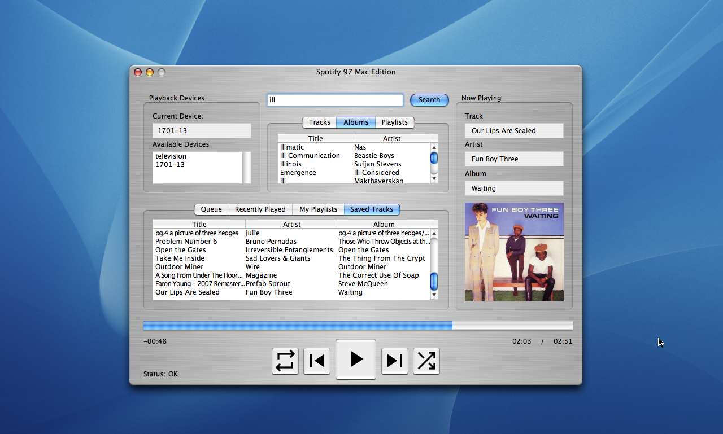Image resolution: width=723 pixels, height=434 pixels.
Task: Click the remaining time -00:48 label
Action: [x=155, y=341]
